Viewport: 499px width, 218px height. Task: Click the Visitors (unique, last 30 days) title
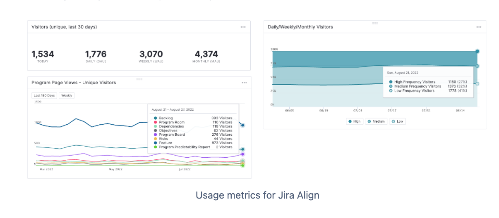(x=64, y=27)
